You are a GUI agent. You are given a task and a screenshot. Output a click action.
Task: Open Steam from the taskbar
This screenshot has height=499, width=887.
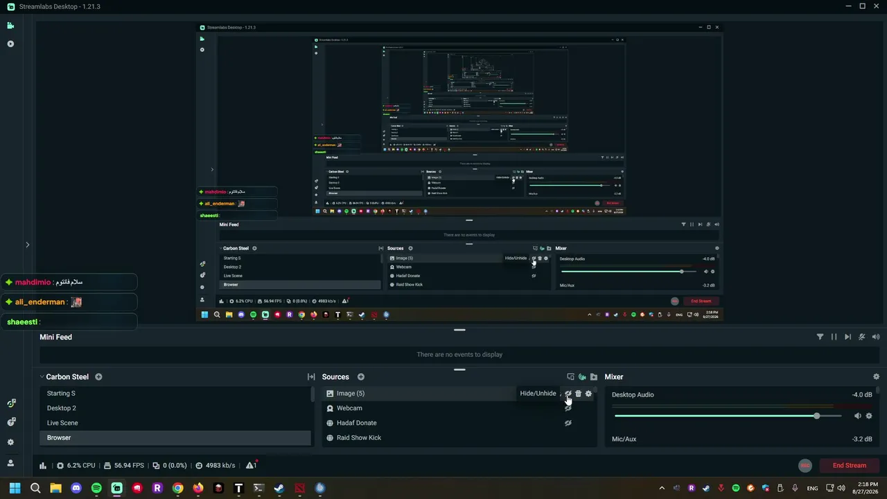[x=279, y=488]
